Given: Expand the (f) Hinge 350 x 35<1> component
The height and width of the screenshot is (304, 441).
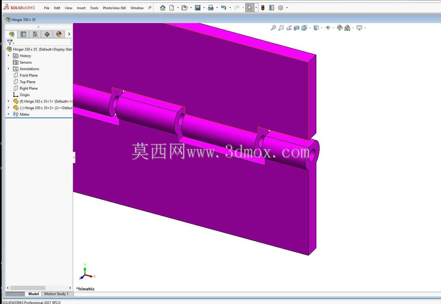Looking at the screenshot, I should (9, 101).
